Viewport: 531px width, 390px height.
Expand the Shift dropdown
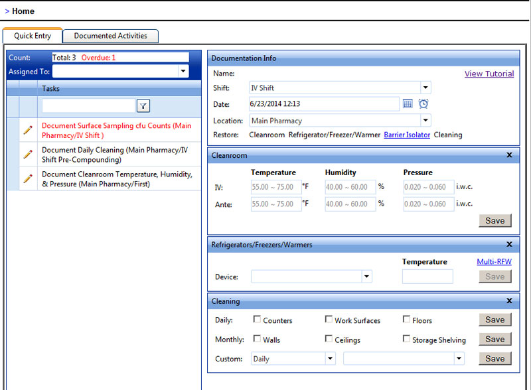(425, 88)
